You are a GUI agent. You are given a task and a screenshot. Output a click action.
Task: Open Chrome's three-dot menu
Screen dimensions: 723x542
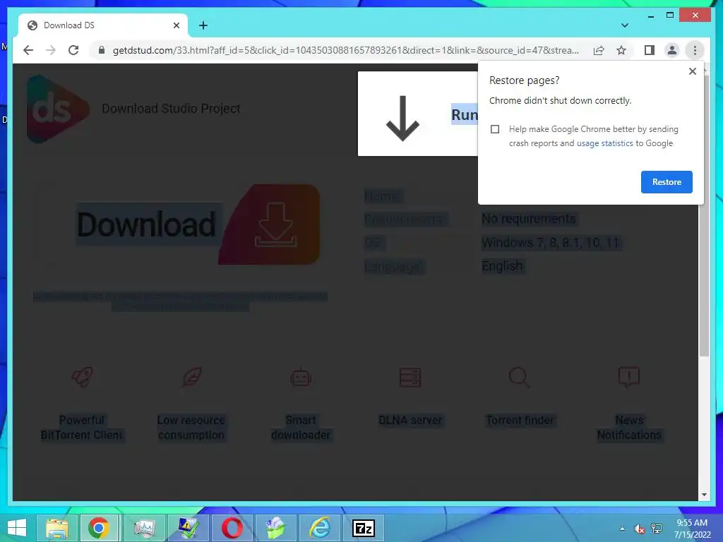pyautogui.click(x=695, y=50)
